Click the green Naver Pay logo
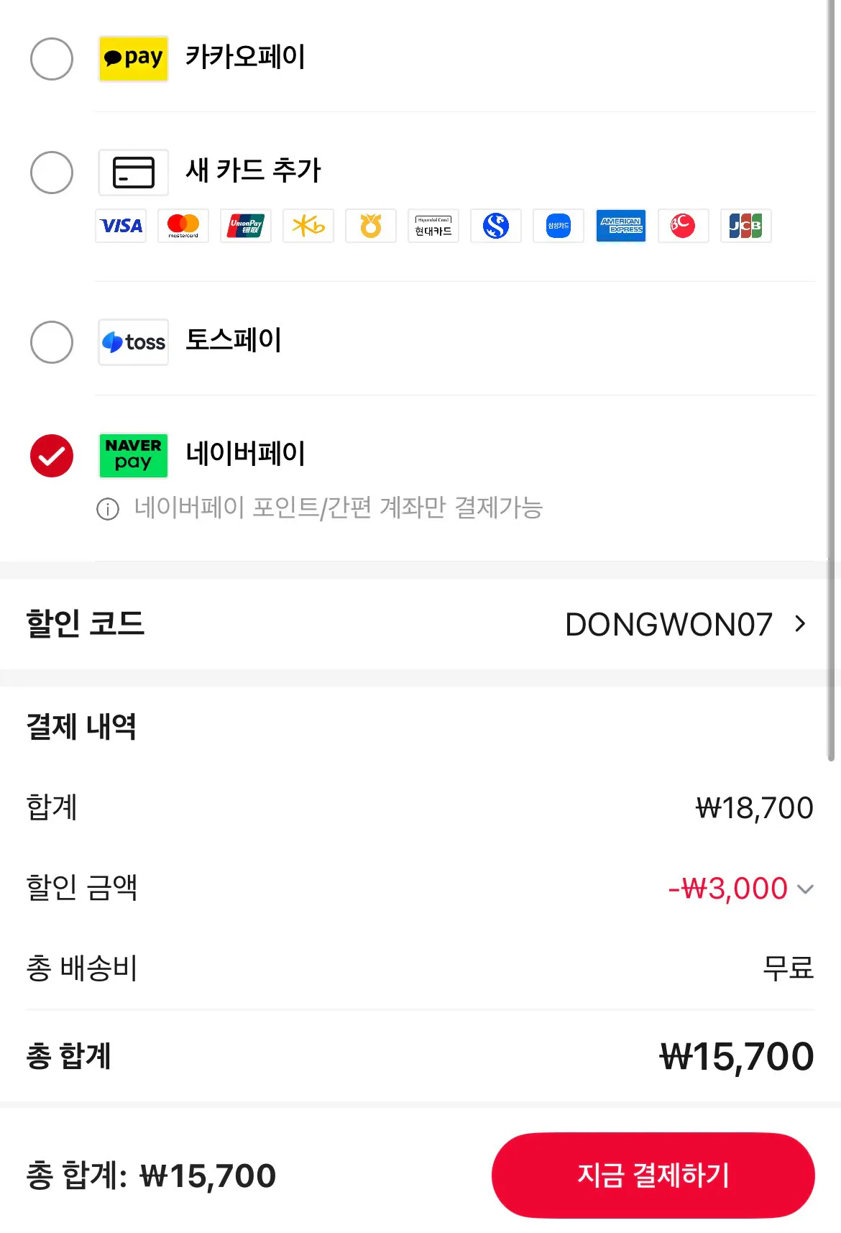This screenshot has height=1233, width=841. 134,455
